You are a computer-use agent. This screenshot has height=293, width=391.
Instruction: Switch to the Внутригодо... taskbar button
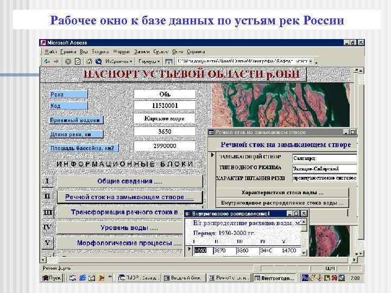coord(275,278)
